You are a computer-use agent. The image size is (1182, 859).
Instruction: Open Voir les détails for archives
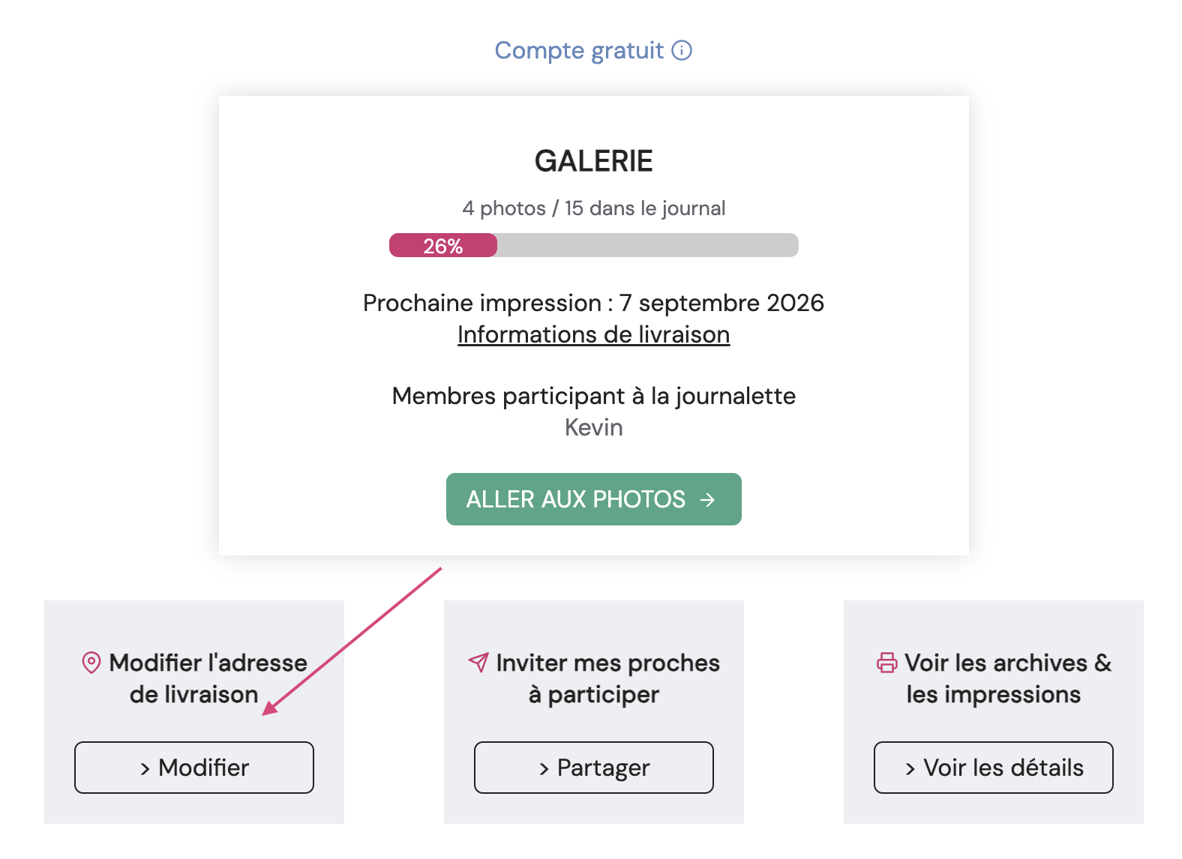coord(994,768)
